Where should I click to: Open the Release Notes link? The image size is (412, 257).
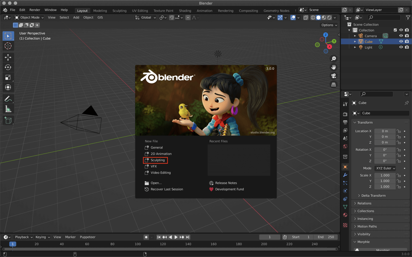coord(226,183)
